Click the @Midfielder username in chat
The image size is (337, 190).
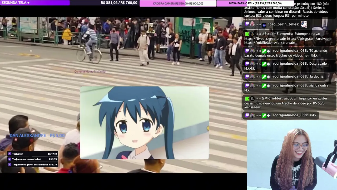[272, 98]
